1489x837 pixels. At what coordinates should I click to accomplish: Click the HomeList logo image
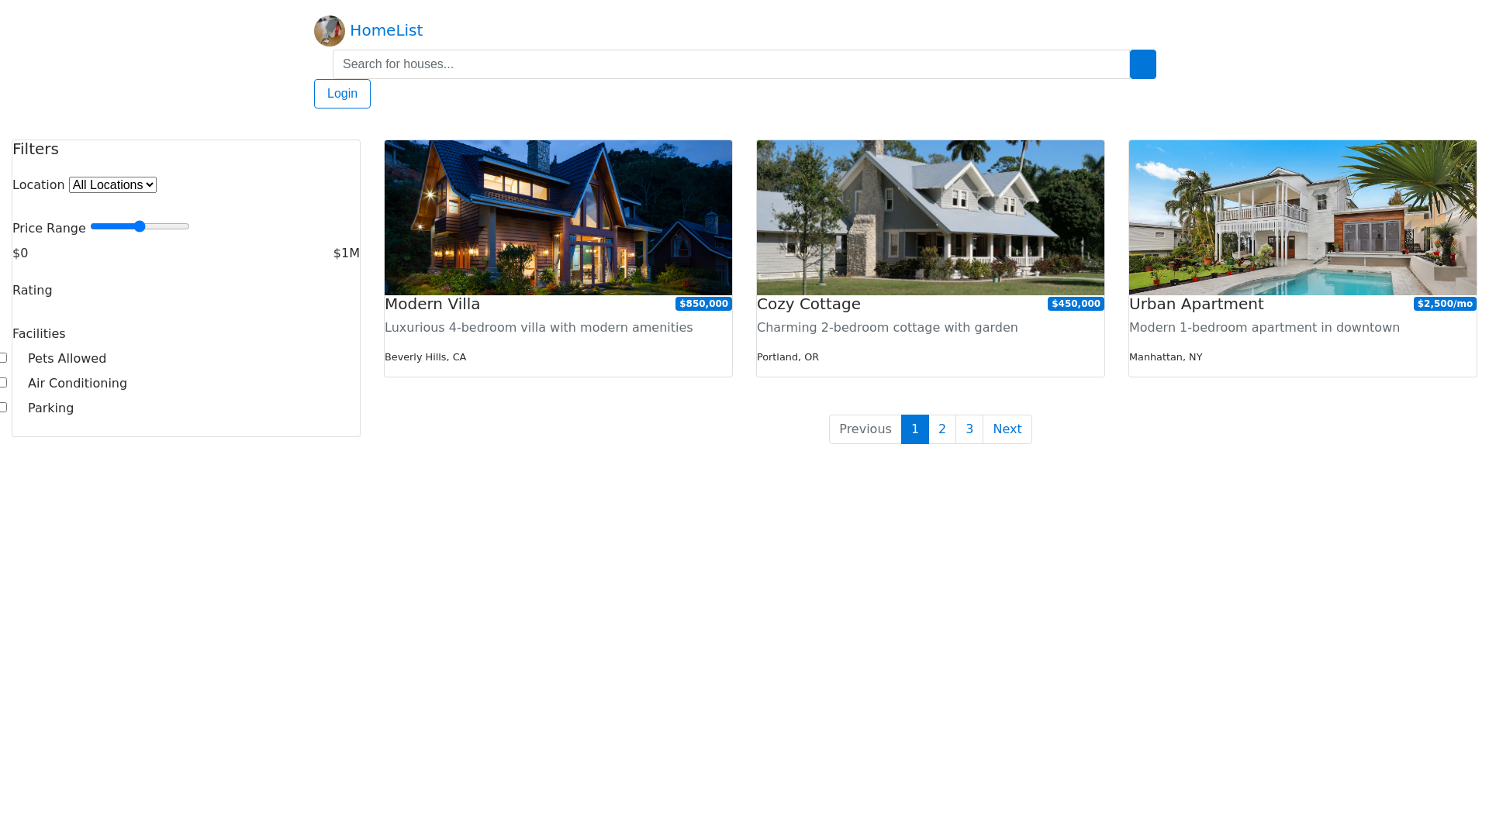(329, 31)
